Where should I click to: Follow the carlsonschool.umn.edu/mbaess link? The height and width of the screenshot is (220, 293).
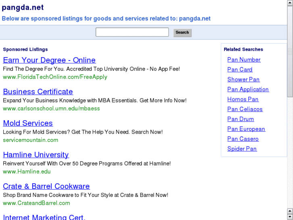point(51,109)
